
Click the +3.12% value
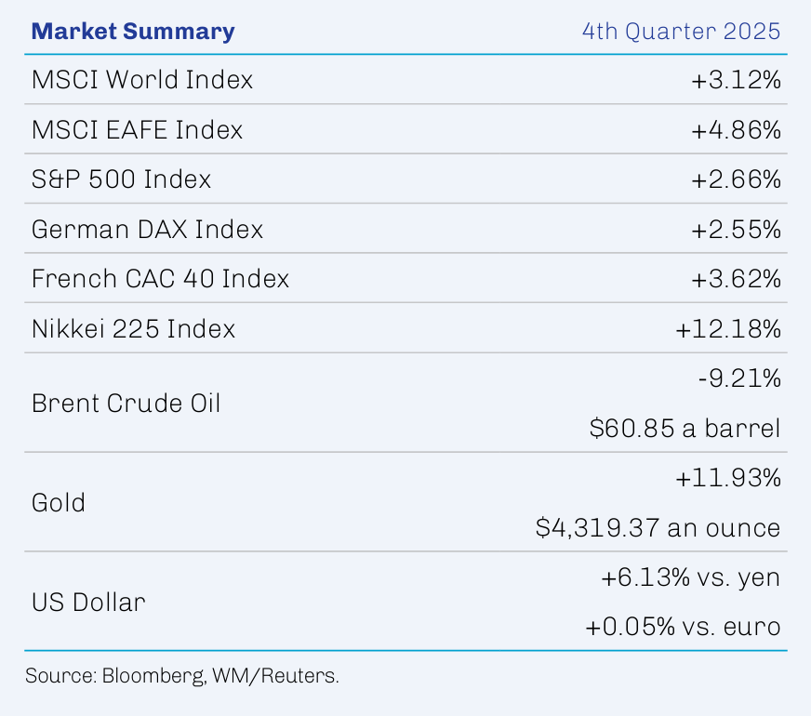(735, 81)
